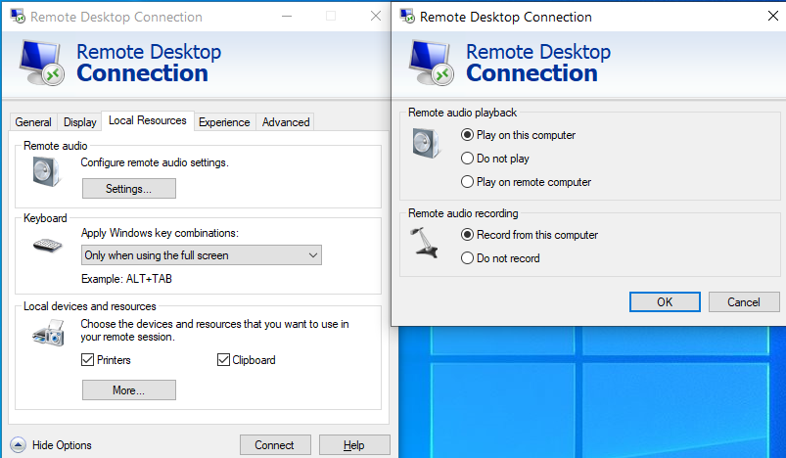Select Do not play audio option
This screenshot has width=786, height=458.
pos(495,159)
